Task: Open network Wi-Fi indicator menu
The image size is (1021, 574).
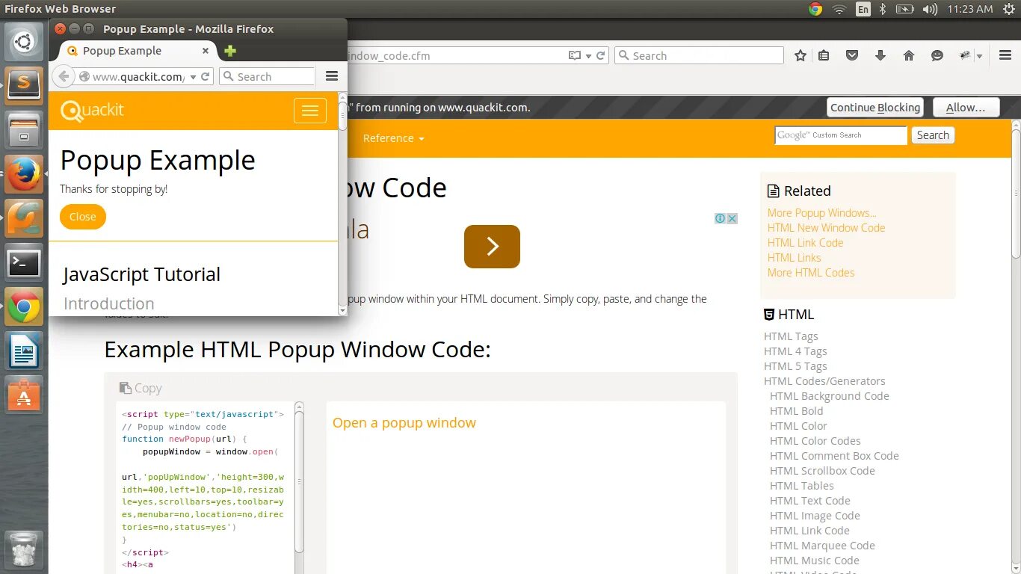Action: (839, 9)
